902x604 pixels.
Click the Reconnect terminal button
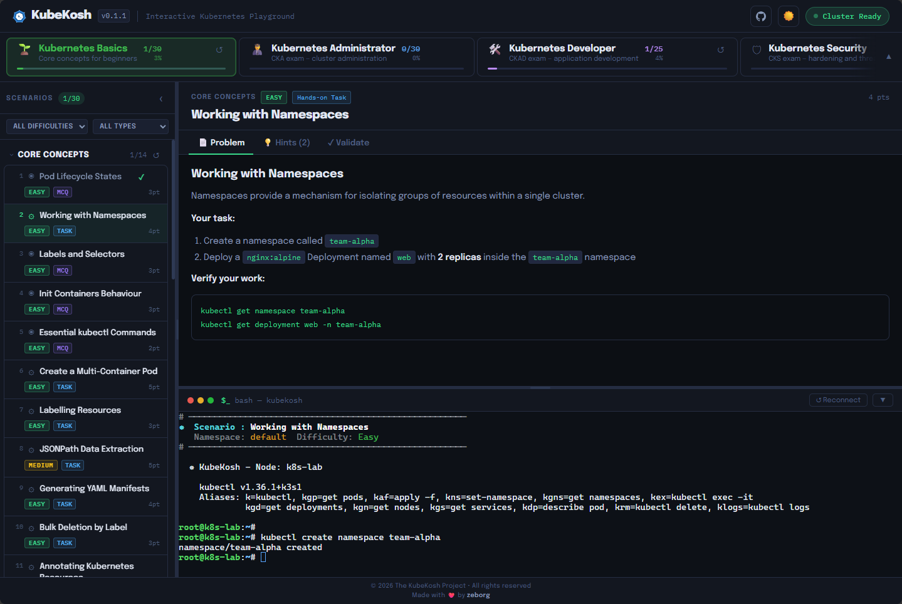[x=838, y=400]
